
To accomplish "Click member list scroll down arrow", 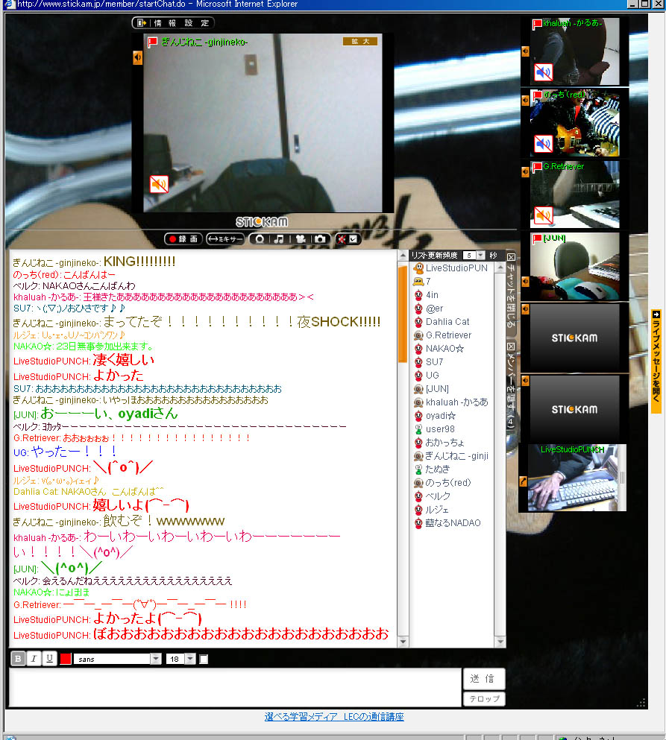I will click(500, 642).
